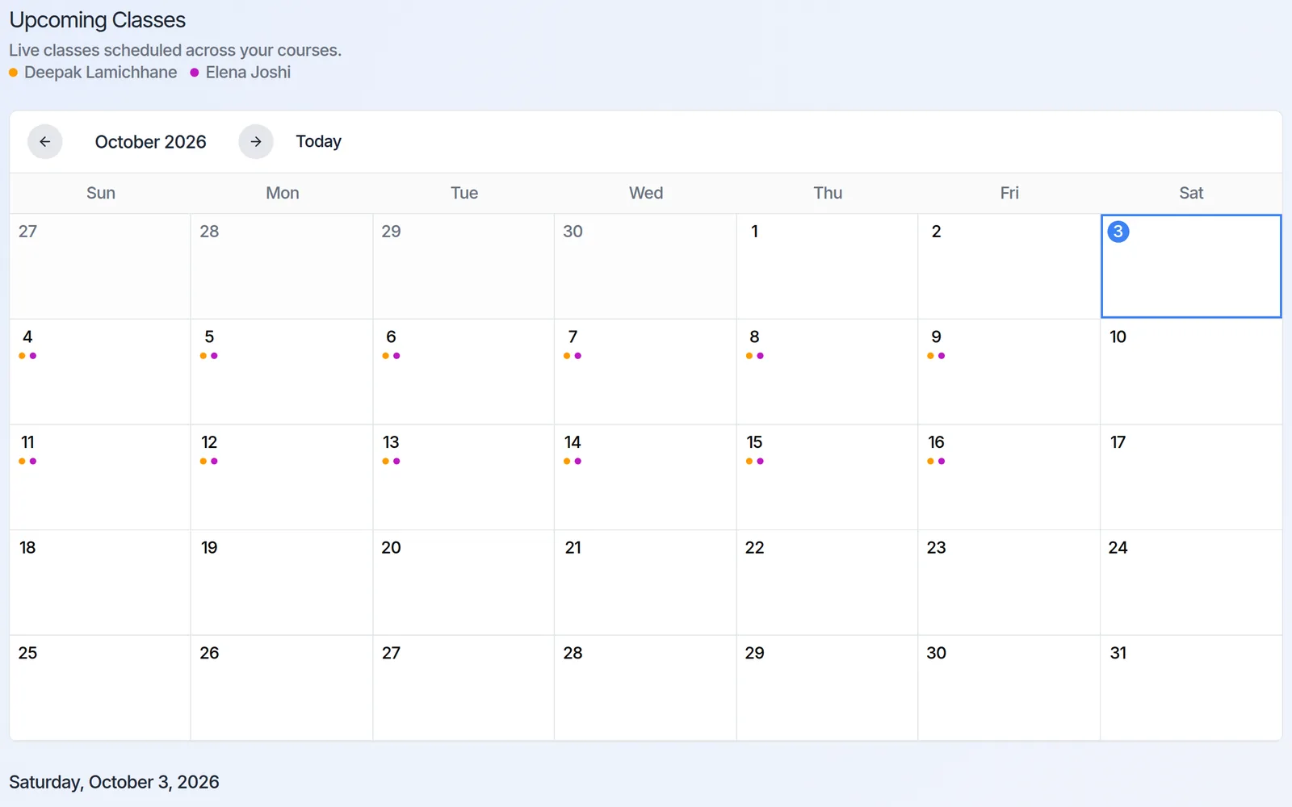Select October 29 in the last row

[x=827, y=688]
